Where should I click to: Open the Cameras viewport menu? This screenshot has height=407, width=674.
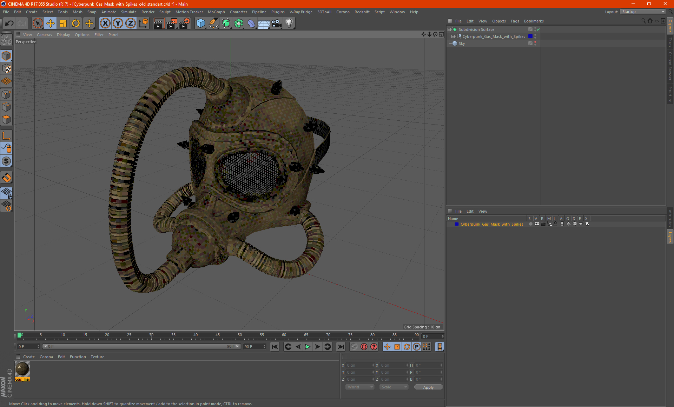pyautogui.click(x=44, y=35)
